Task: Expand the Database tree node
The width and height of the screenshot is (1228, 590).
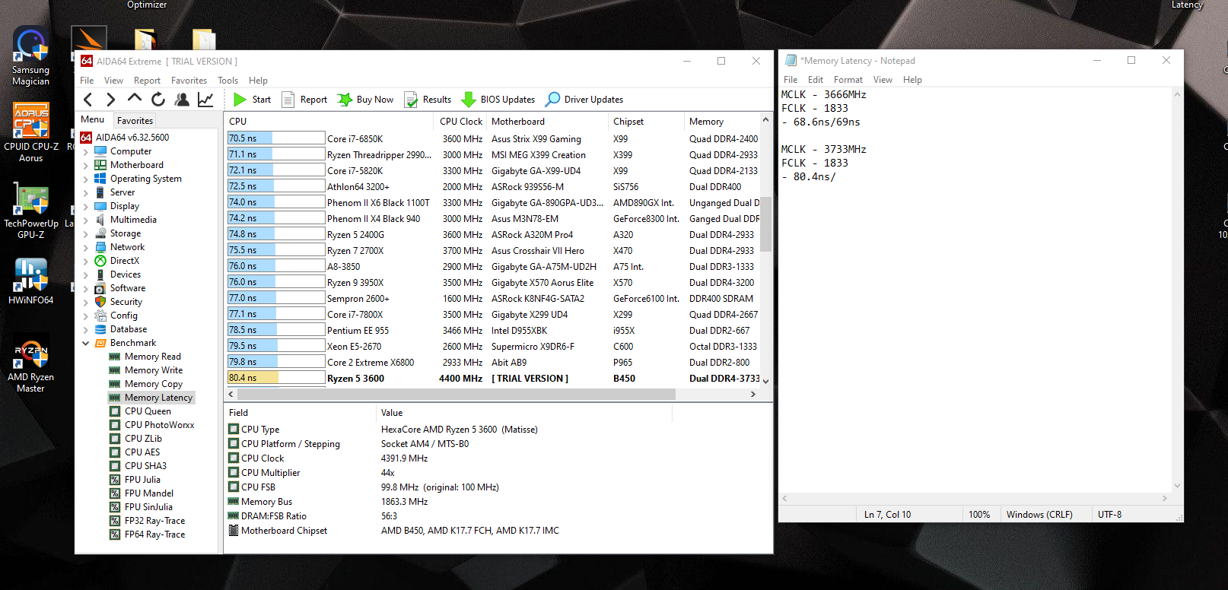Action: [x=85, y=329]
